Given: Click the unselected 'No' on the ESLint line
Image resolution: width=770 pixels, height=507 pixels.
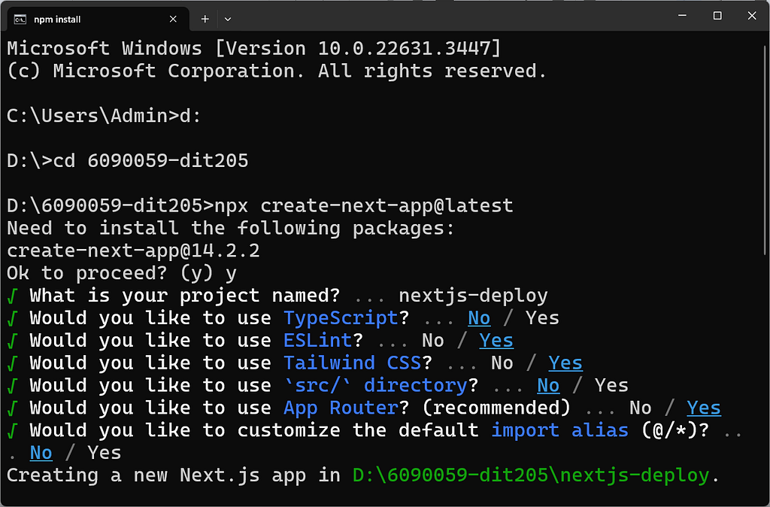Looking at the screenshot, I should coord(432,341).
